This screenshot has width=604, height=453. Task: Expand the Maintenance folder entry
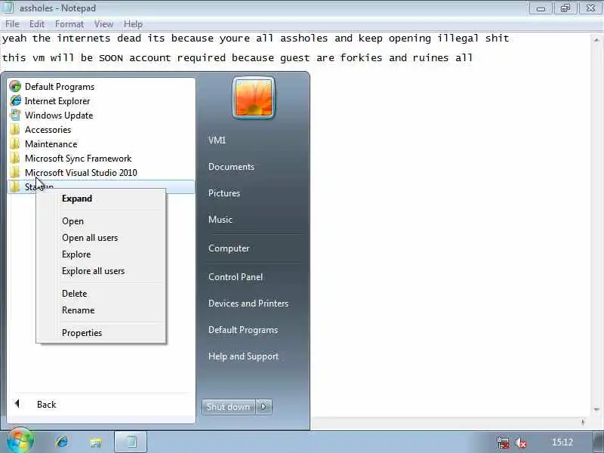point(101,143)
